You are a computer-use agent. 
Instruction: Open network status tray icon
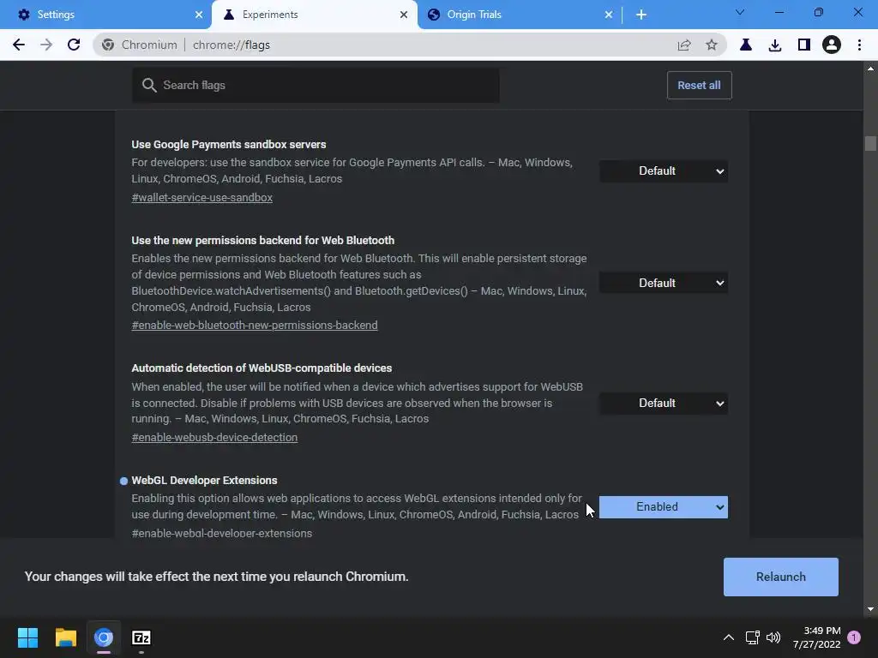click(752, 637)
